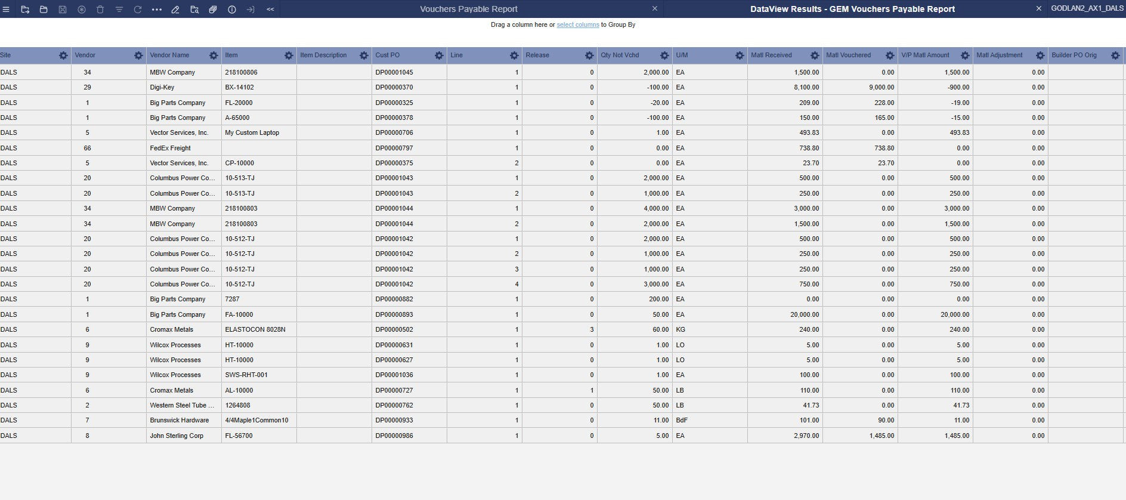Select the Digi-Key vendor name cell
This screenshot has width=1126, height=500.
pos(162,88)
